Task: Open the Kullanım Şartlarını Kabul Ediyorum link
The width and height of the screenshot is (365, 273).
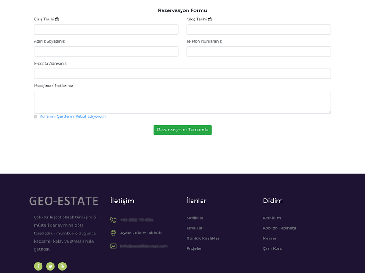Action: pyautogui.click(x=73, y=116)
